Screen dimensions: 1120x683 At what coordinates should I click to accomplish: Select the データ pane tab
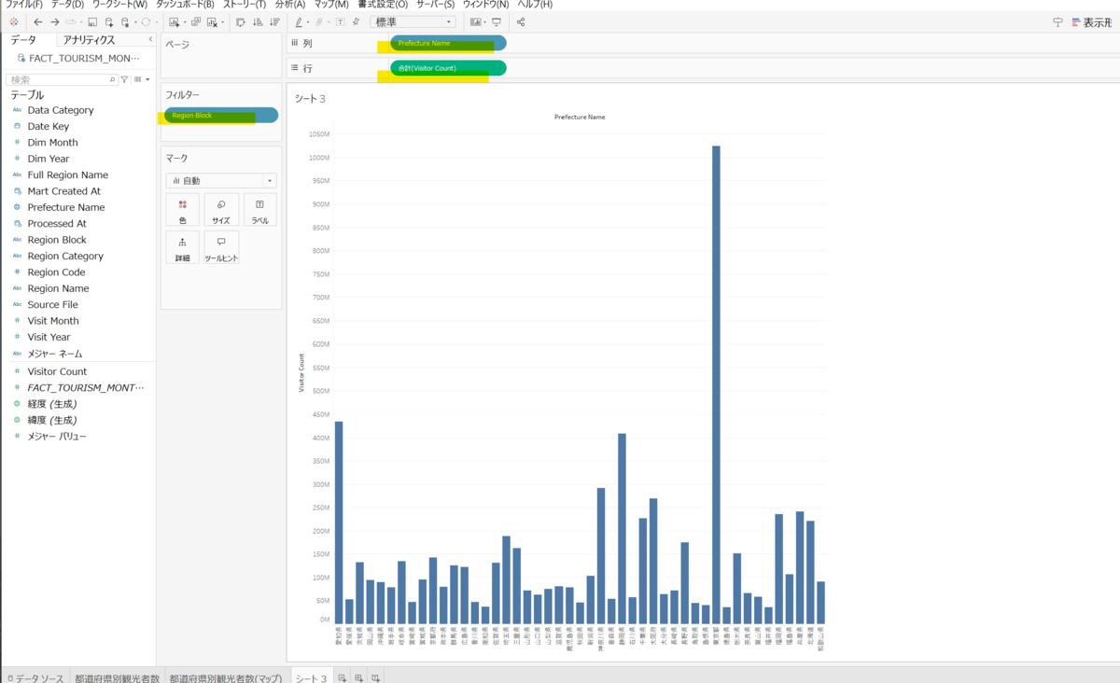tap(23, 40)
